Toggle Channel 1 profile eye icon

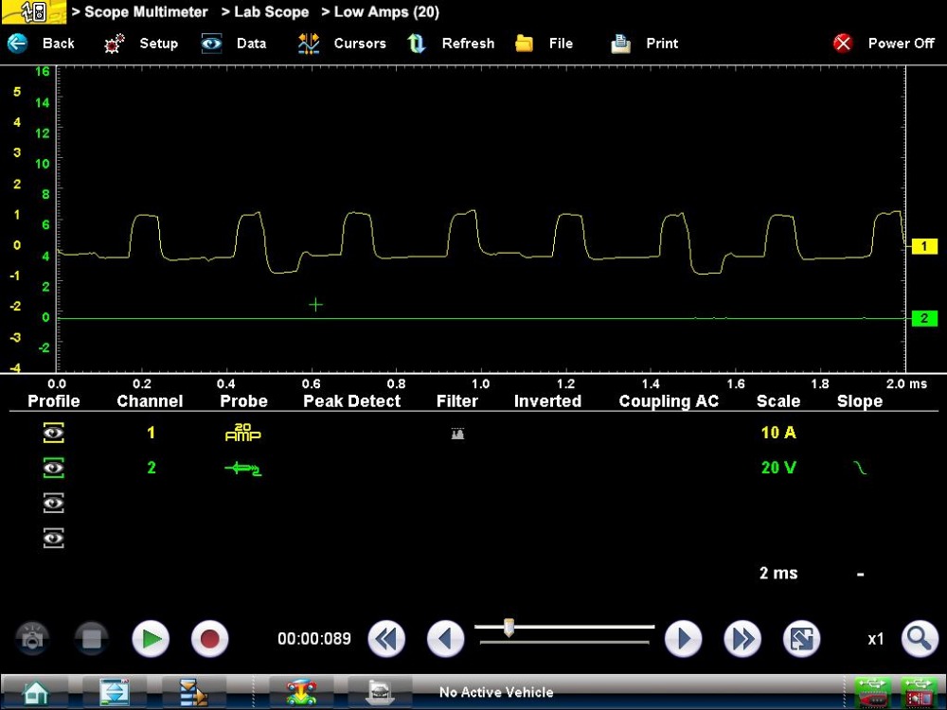click(x=54, y=434)
